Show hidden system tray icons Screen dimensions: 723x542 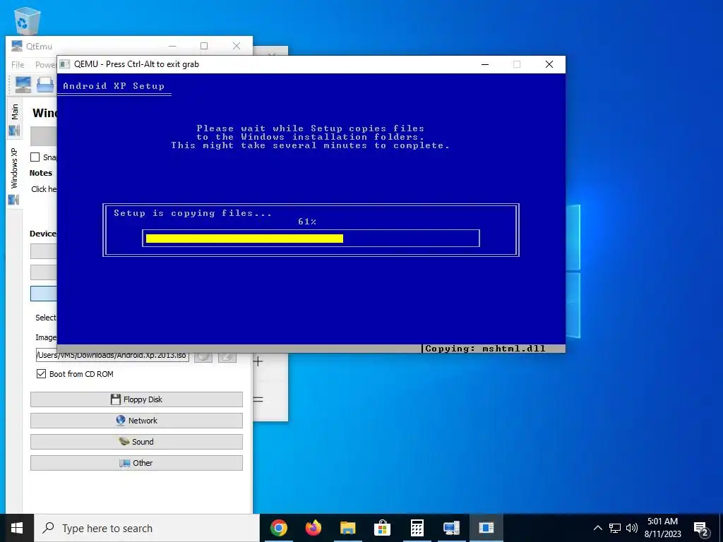coord(597,528)
